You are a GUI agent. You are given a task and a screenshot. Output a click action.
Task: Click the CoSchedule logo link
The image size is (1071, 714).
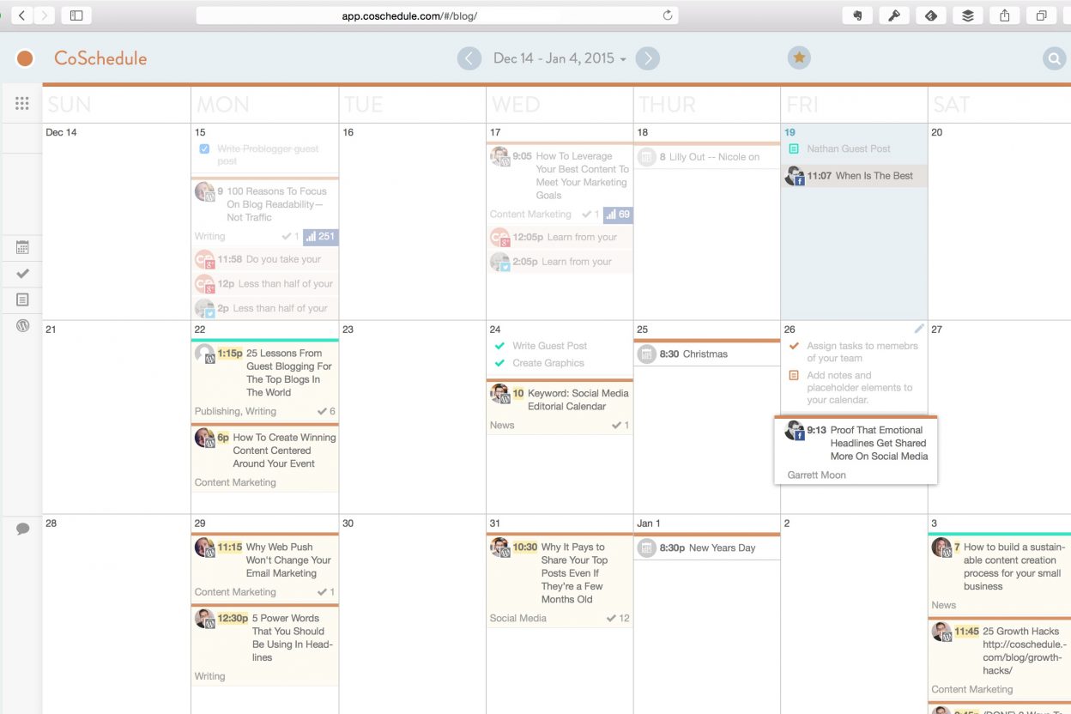(x=100, y=58)
